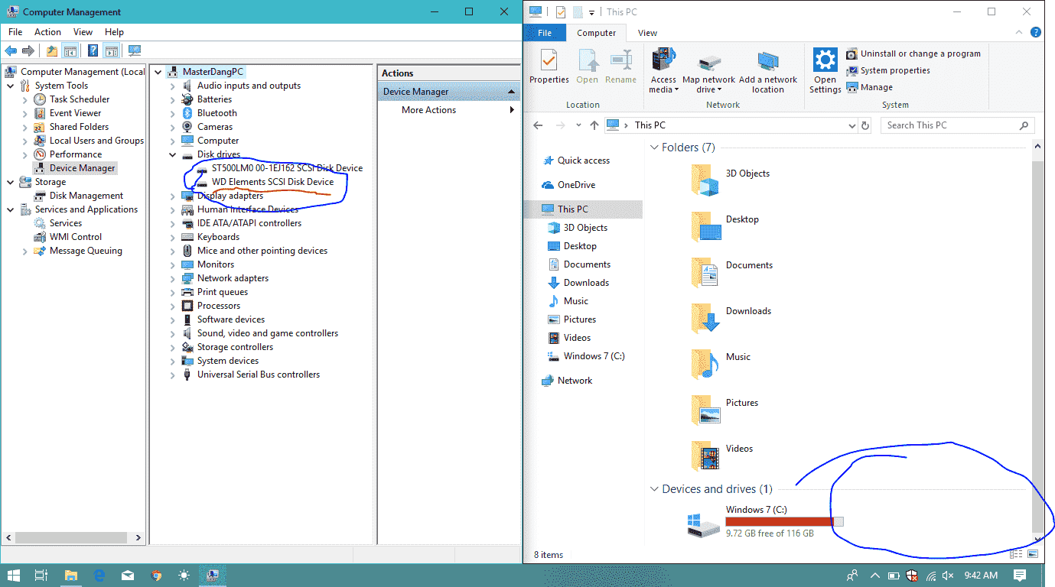Viewport: 1055px width, 587px height.
Task: Click Add a network location icon
Action: 768,62
